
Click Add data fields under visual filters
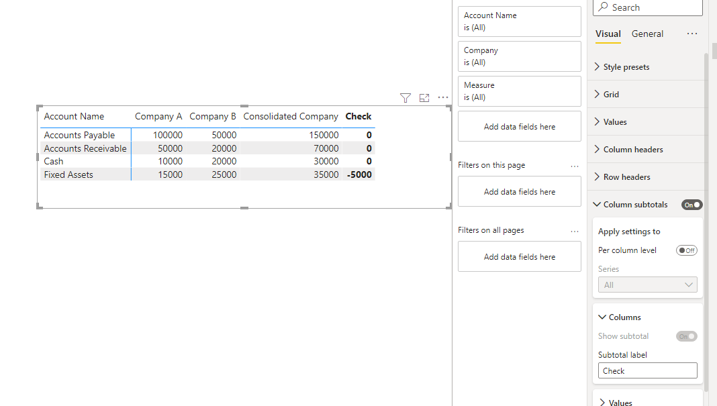tap(520, 127)
